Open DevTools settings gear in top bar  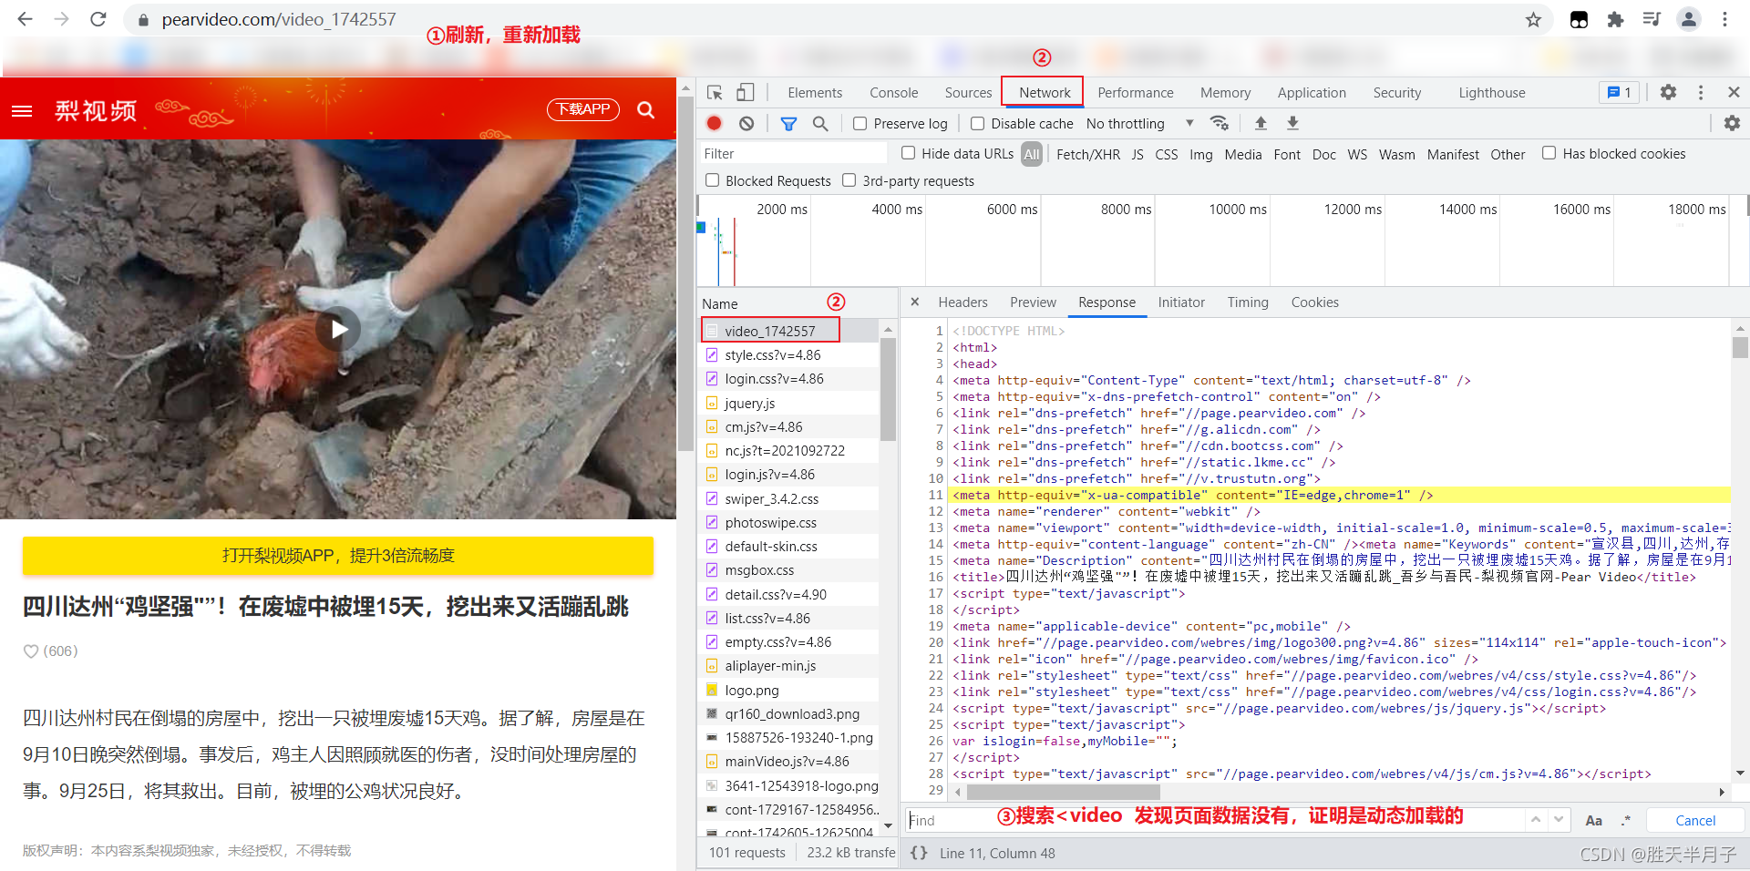point(1668,93)
